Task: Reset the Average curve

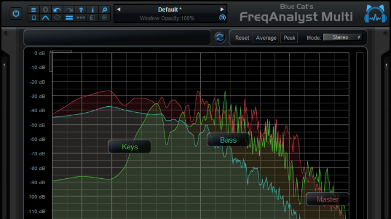Action: coord(266,38)
